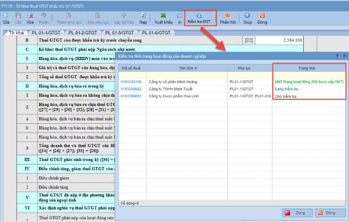The height and width of the screenshot is (222, 349).
Task: Export data with Xuất khẩu icon
Action: click(x=163, y=18)
